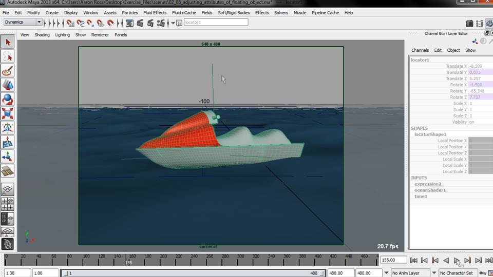This screenshot has width=493, height=277.
Task: Open the Fluid Effects menu
Action: (155, 12)
